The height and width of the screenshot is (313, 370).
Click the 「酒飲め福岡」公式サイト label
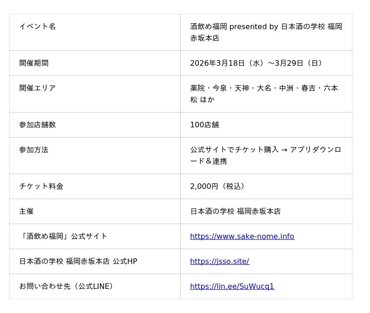click(63, 236)
